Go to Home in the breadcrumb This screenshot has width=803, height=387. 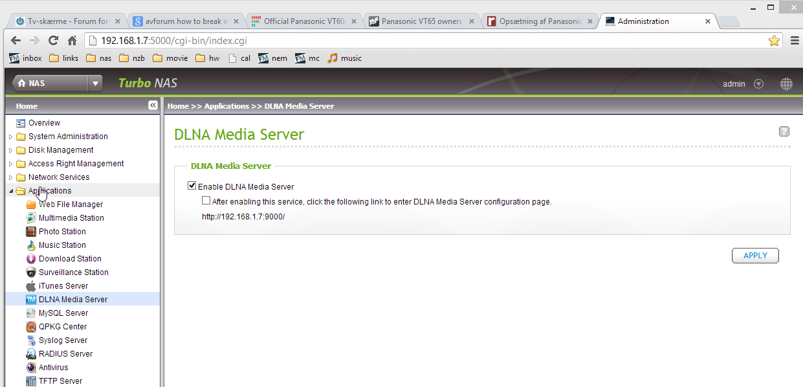click(178, 106)
